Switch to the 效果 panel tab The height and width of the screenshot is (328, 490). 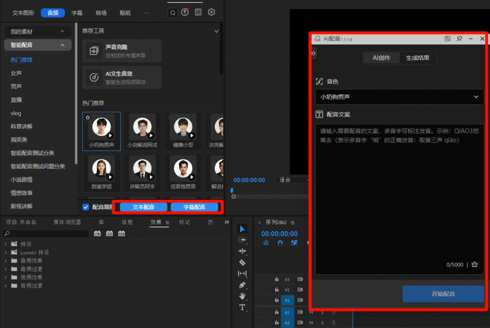159,222
